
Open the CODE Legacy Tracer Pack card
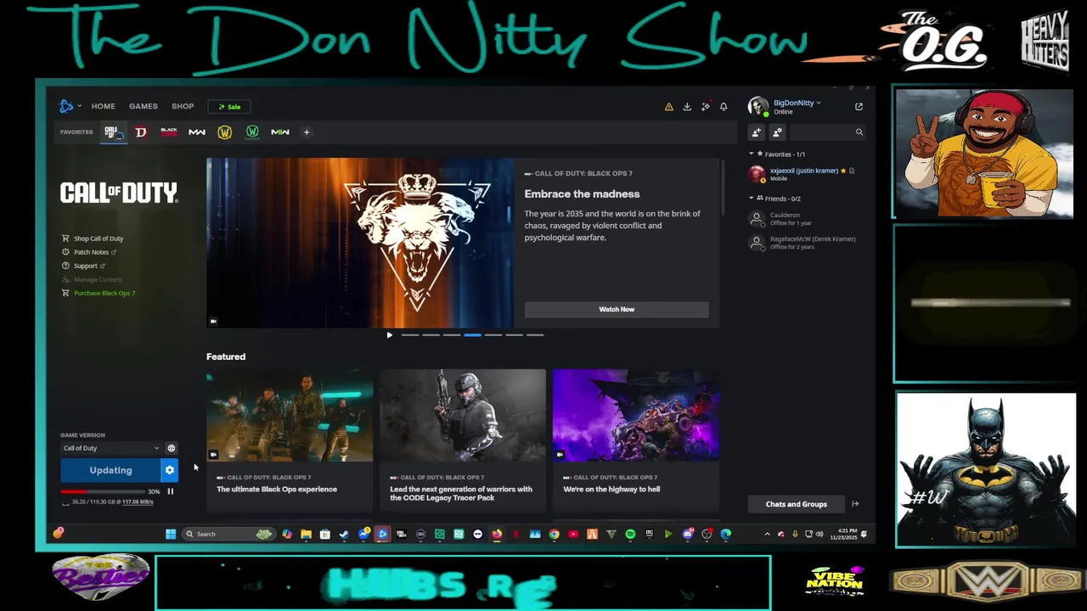click(463, 440)
